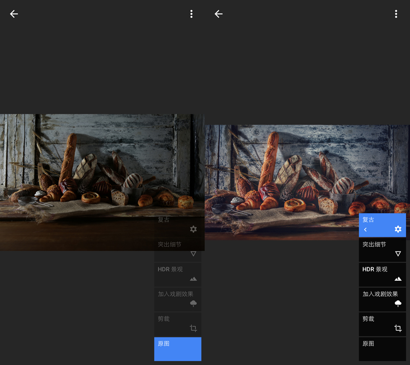Select the HDR 景观 label in the left panel
410x365 pixels.
point(170,269)
